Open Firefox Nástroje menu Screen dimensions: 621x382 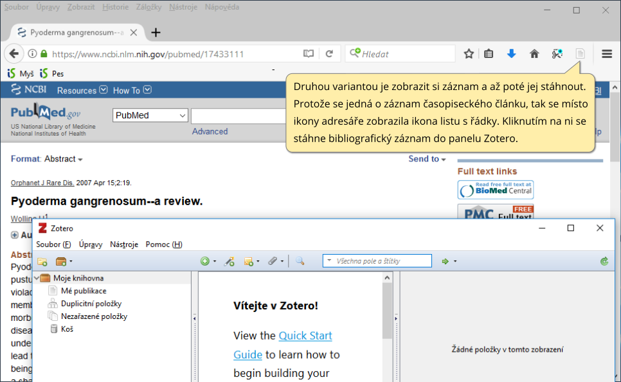(x=183, y=7)
